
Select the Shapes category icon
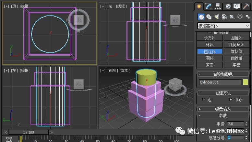(x=209, y=17)
